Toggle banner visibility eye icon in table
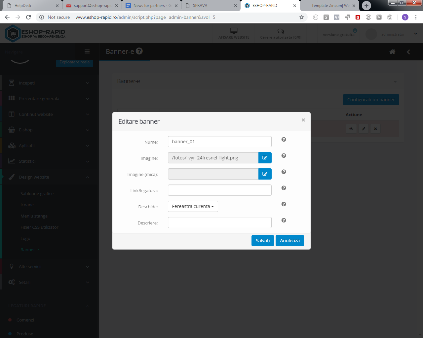This screenshot has width=423, height=338. click(x=351, y=129)
